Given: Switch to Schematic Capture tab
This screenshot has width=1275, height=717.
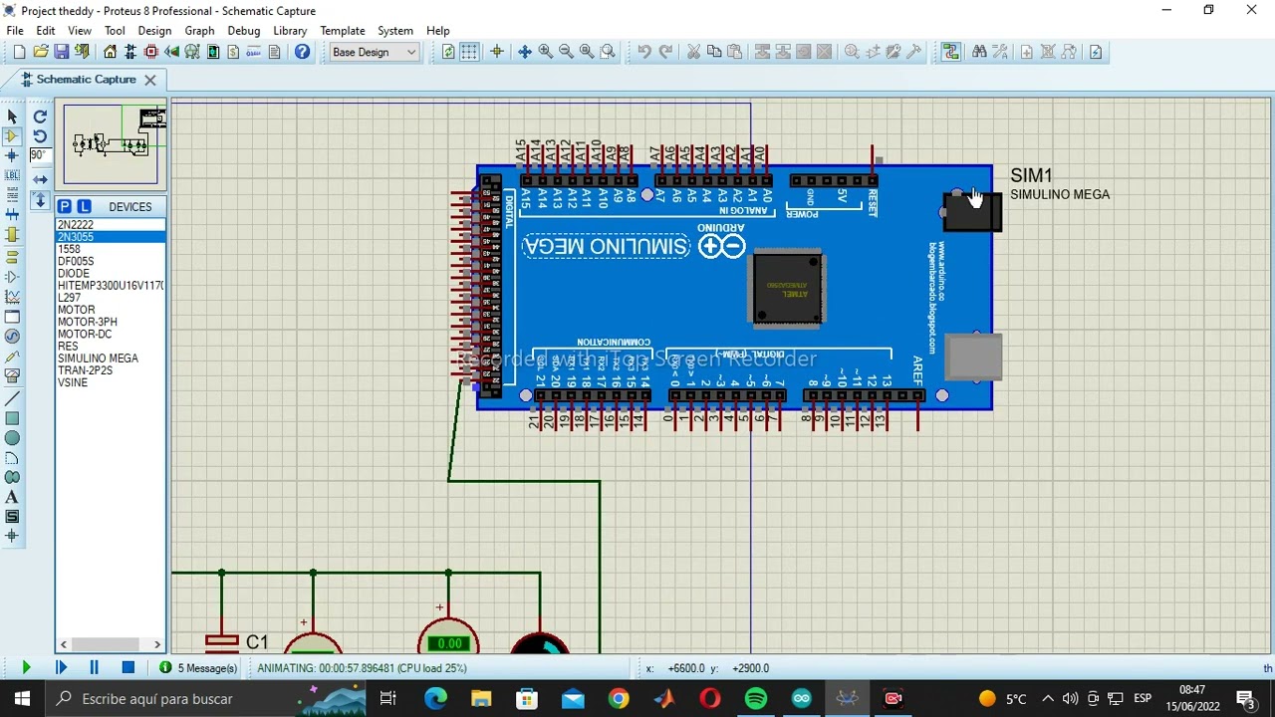Looking at the screenshot, I should pos(86,80).
